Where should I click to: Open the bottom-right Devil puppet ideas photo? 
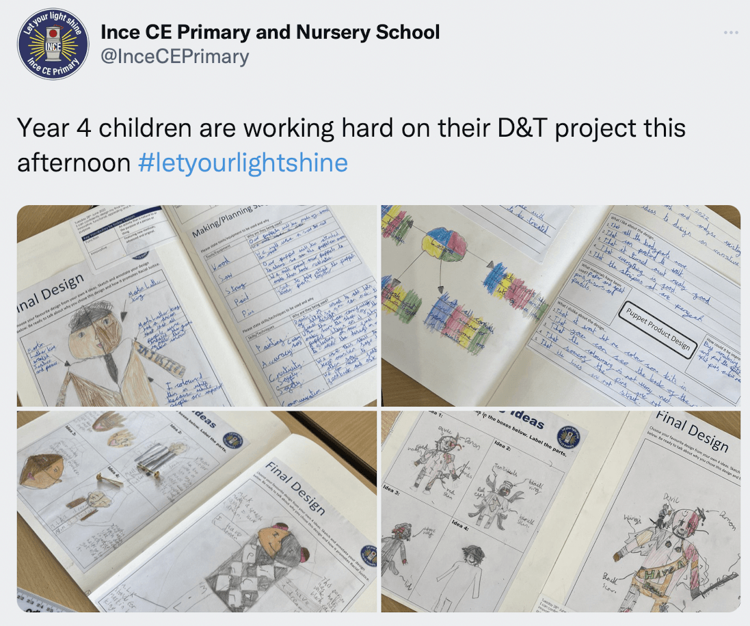click(561, 511)
